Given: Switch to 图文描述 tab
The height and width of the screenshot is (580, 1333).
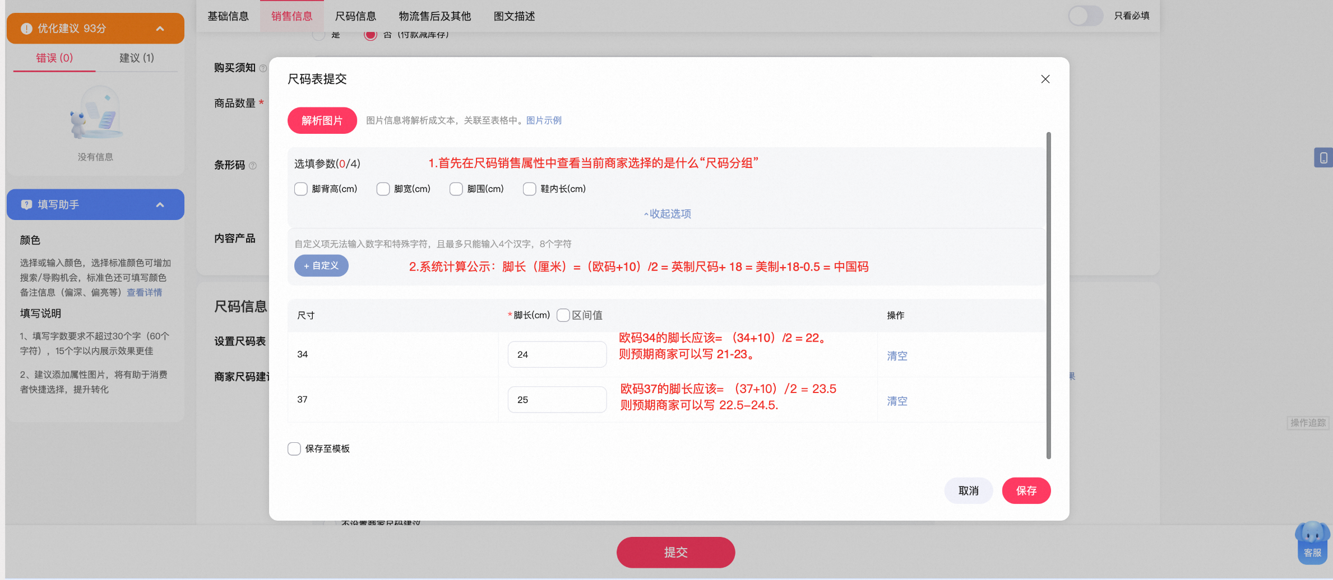Looking at the screenshot, I should pyautogui.click(x=515, y=16).
